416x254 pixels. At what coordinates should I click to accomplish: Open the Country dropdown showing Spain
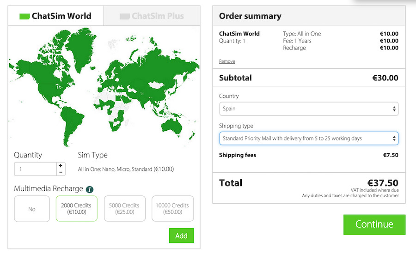coord(308,109)
